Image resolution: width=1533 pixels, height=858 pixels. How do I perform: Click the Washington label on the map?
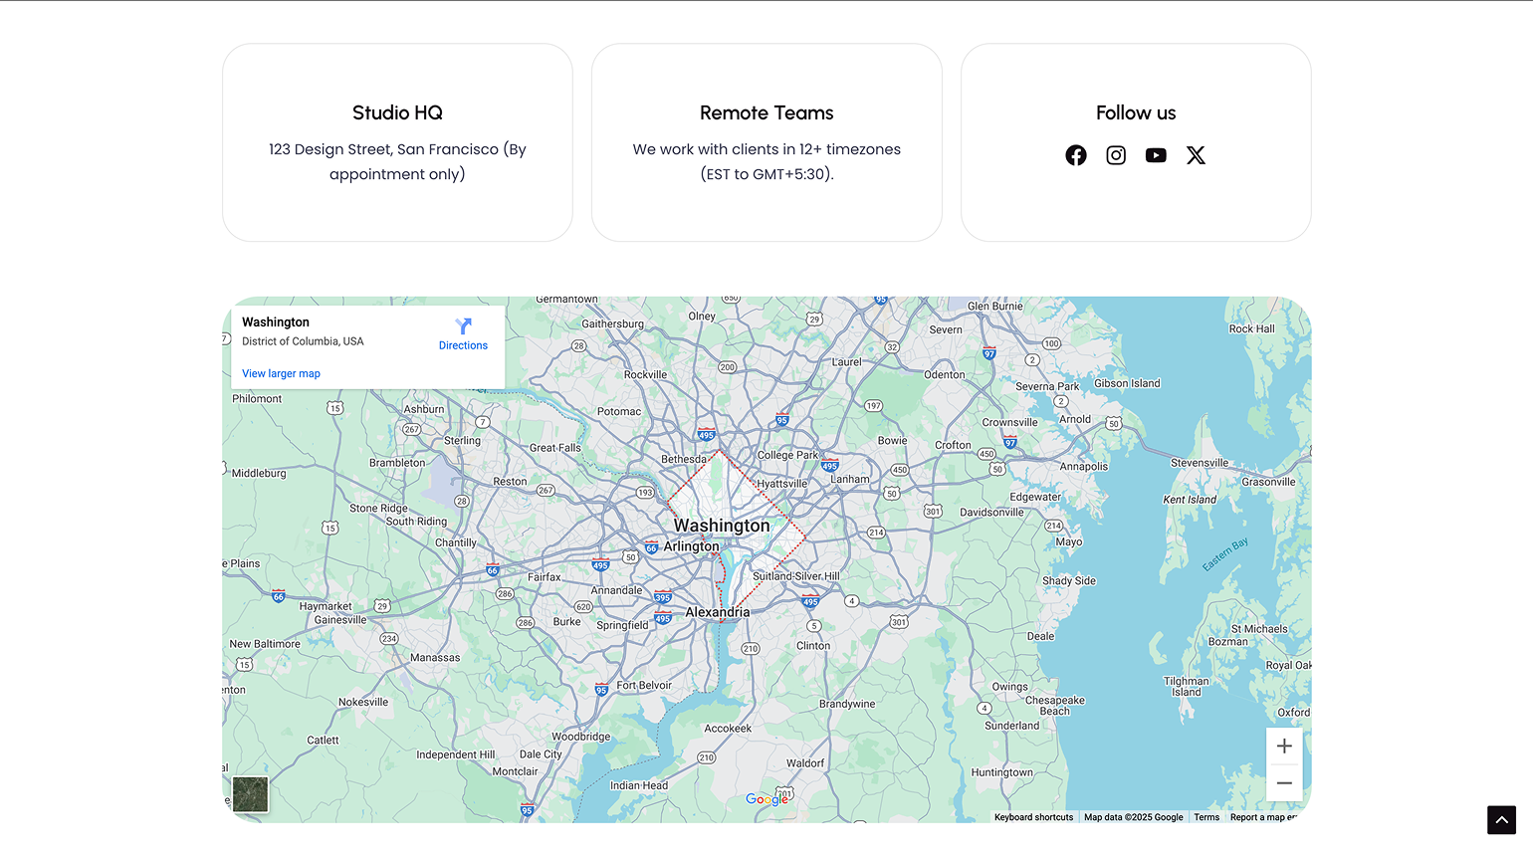tap(722, 526)
